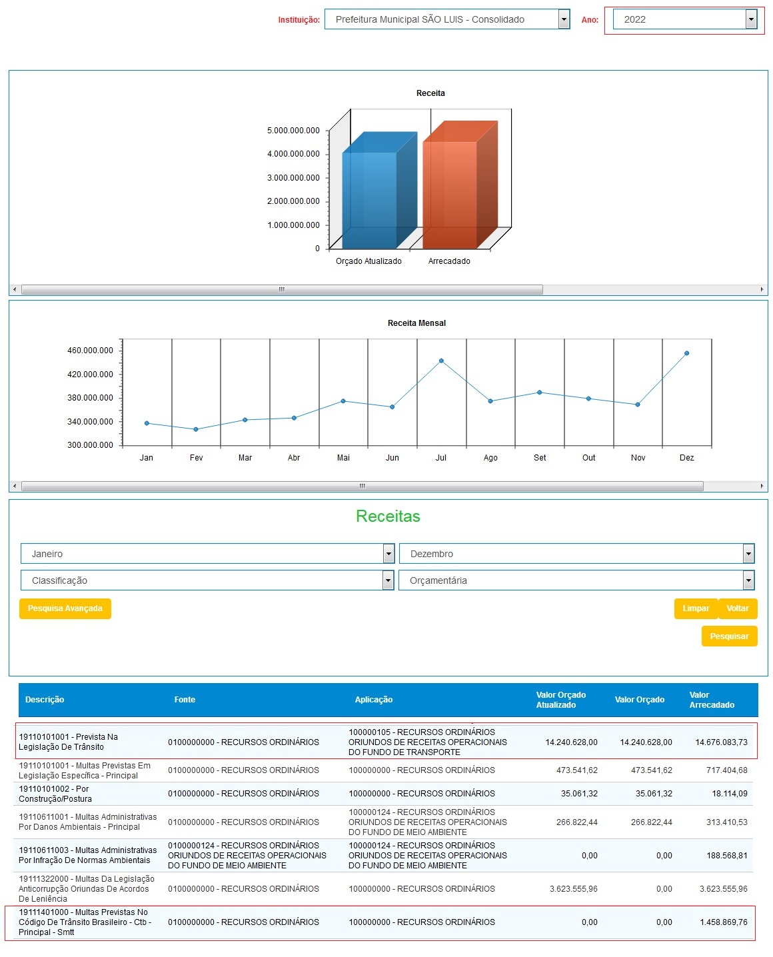Open the Instituição dropdown

click(x=446, y=19)
